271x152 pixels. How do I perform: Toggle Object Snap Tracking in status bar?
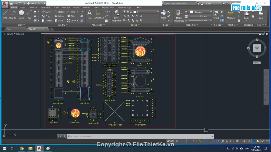tap(207, 141)
